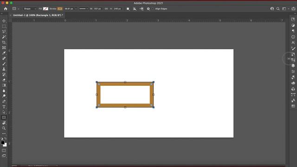Screen dimensions: 297x167
Task: Click the white background color swatch
Action: pos(6,145)
